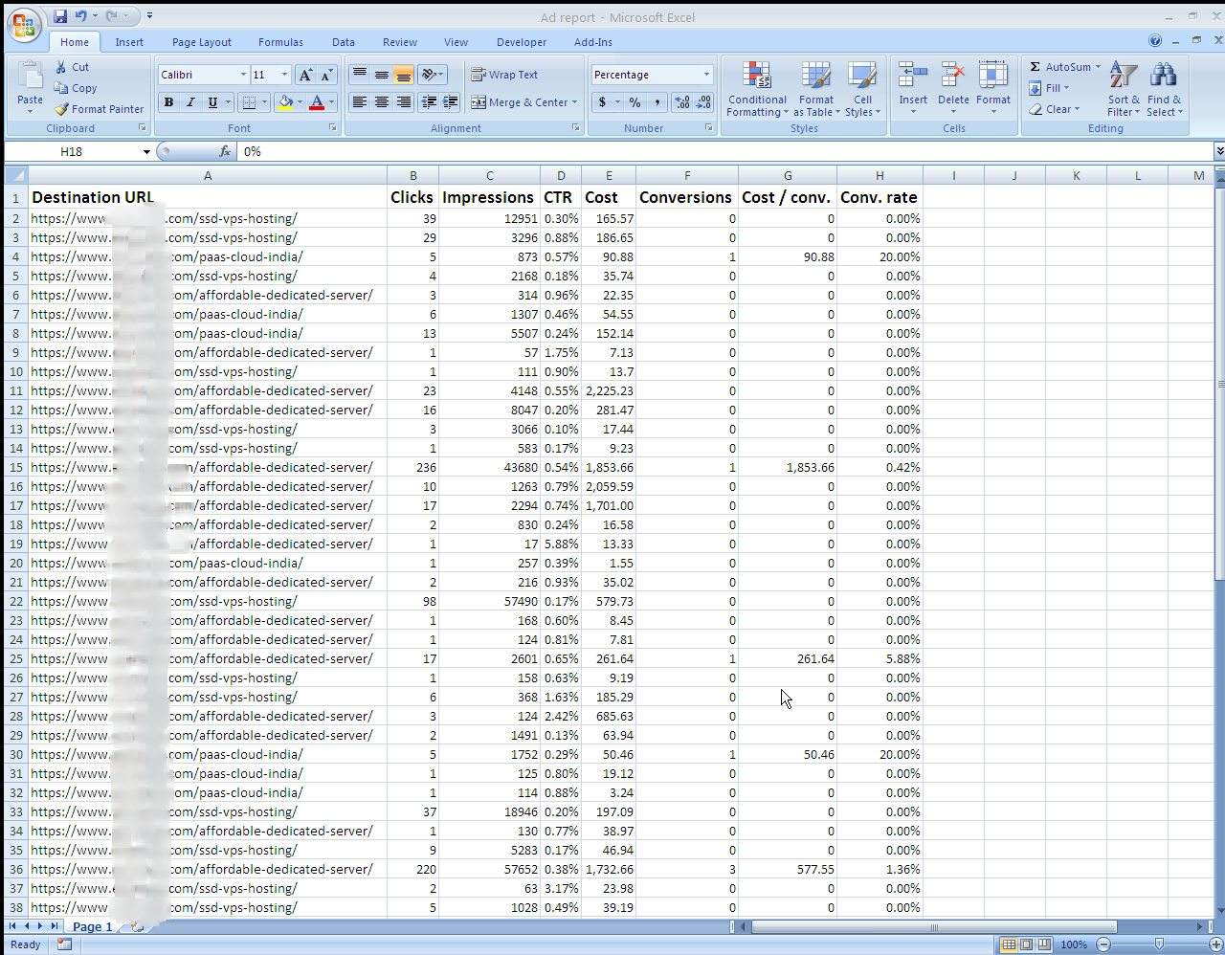Apply the red font color

click(317, 102)
